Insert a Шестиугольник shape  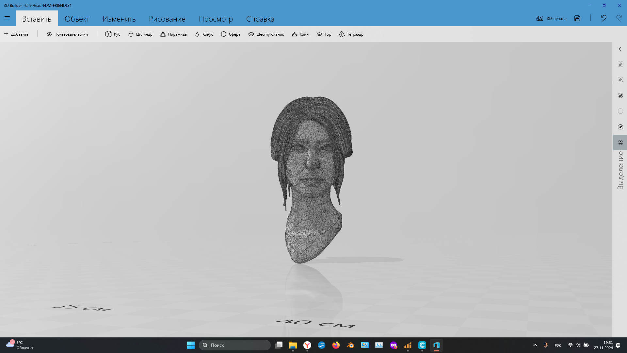pos(266,34)
